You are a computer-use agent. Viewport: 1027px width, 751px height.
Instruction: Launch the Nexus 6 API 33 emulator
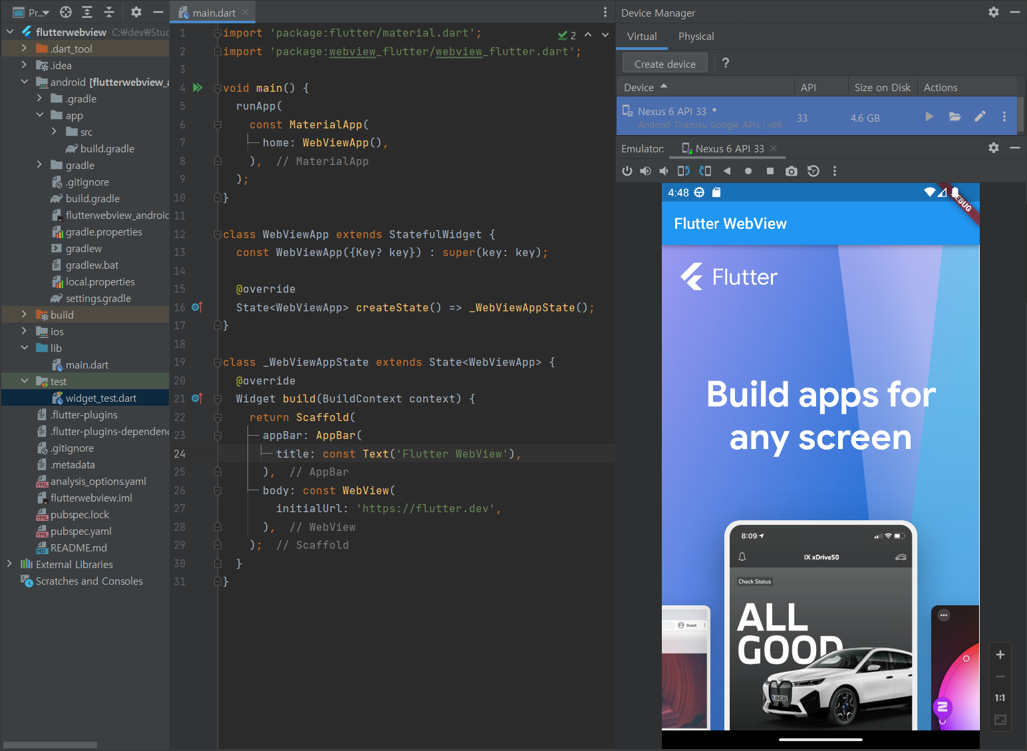[x=929, y=117]
